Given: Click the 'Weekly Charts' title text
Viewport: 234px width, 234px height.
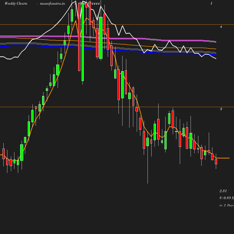Looking at the screenshot, I should coord(16,4).
